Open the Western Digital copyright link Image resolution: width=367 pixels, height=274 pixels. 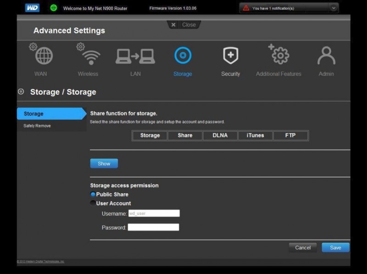pyautogui.click(x=40, y=261)
